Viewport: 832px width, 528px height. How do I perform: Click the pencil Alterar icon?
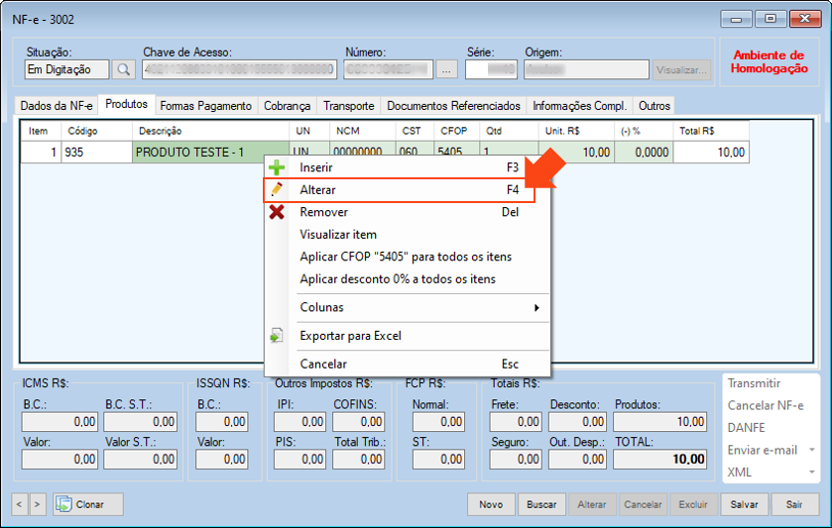coord(278,189)
